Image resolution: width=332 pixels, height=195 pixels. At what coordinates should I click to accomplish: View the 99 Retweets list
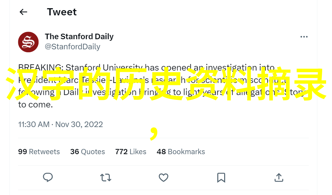39,152
